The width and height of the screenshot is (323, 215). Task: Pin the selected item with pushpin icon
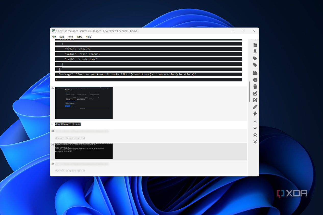pyautogui.click(x=255, y=52)
